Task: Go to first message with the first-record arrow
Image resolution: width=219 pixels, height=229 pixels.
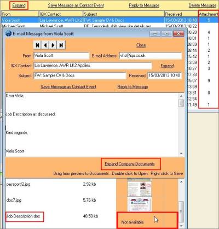Action: click(37, 45)
